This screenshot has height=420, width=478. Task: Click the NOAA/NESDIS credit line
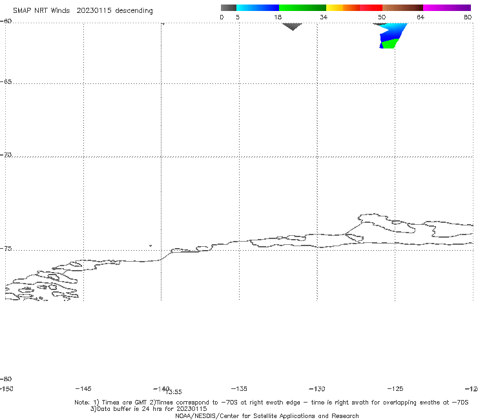coord(267,415)
